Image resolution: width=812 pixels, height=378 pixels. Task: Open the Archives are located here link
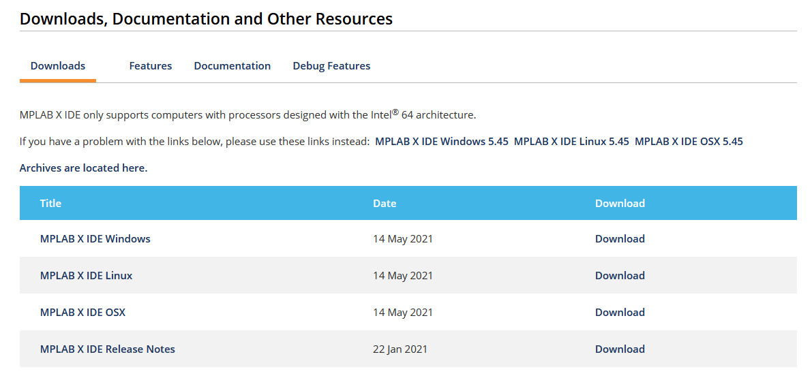83,168
